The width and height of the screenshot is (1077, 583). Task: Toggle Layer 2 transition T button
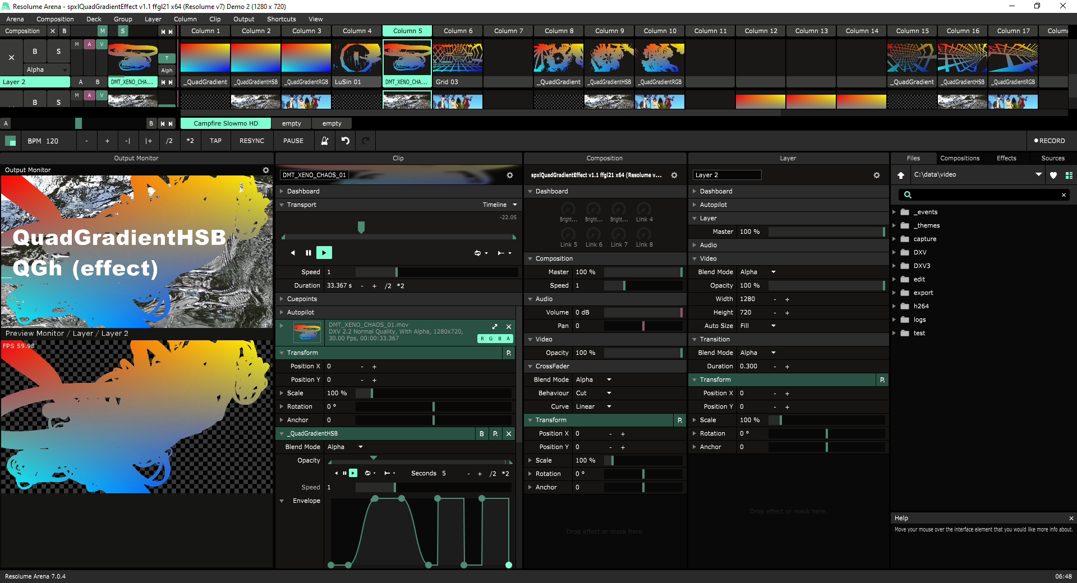[167, 58]
